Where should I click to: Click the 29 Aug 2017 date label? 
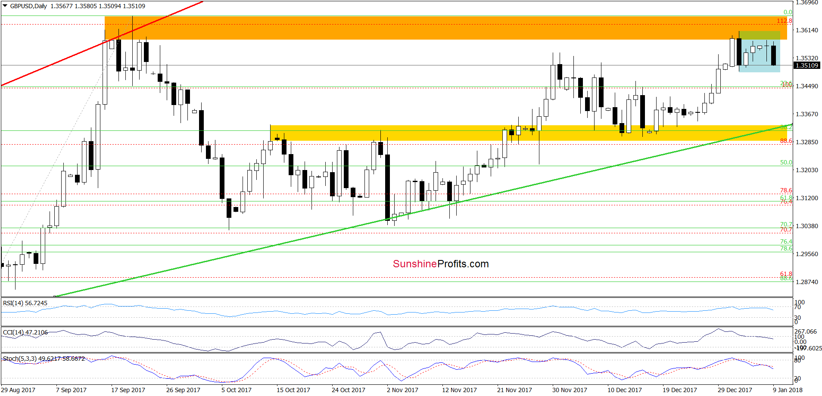18,390
